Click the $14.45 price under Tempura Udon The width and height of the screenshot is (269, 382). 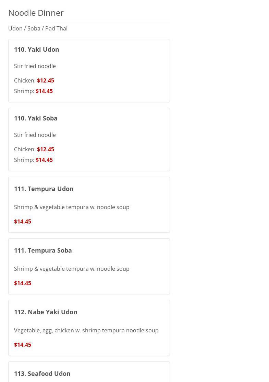[23, 221]
